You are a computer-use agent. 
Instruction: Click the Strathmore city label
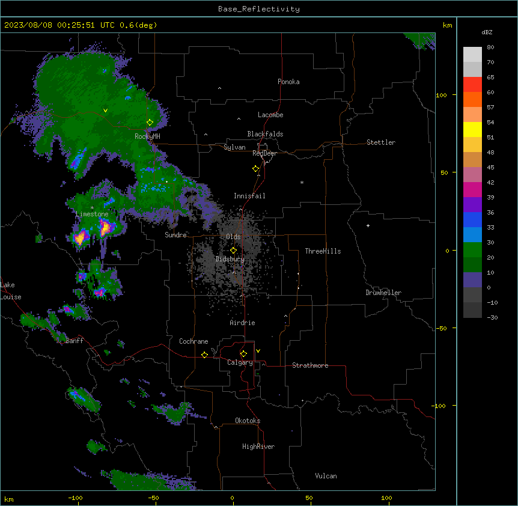[x=310, y=365]
